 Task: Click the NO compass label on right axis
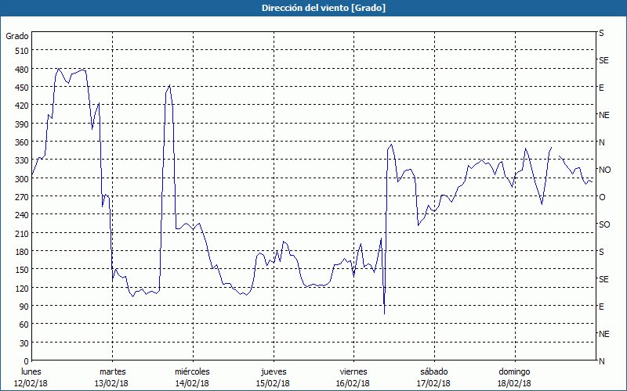604,170
